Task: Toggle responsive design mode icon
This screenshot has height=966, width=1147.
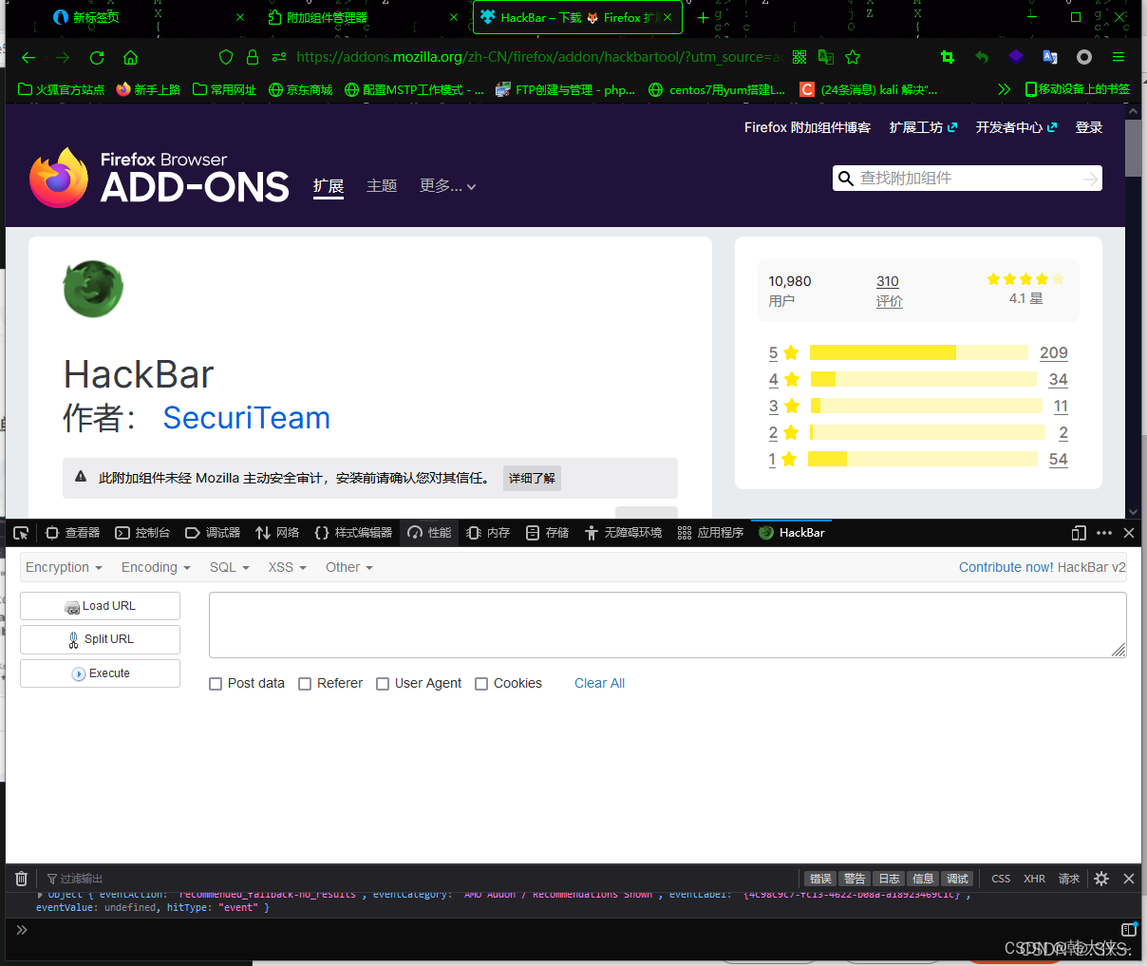Action: pyautogui.click(x=1079, y=533)
